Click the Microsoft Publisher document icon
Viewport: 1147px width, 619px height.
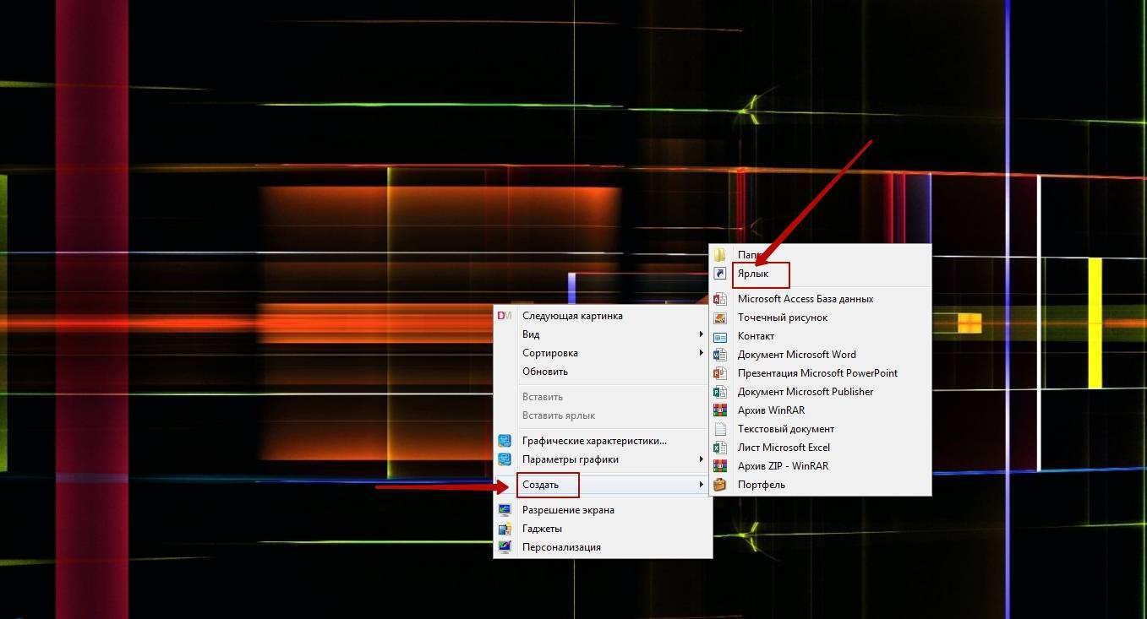[x=720, y=392]
